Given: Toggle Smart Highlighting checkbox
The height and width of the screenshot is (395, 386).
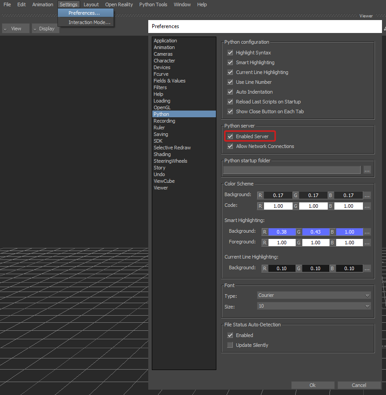Looking at the screenshot, I should pos(230,62).
